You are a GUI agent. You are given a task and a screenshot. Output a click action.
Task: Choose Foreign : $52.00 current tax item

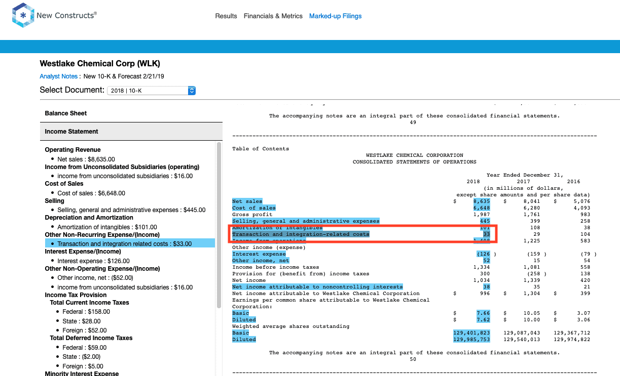[85, 330]
